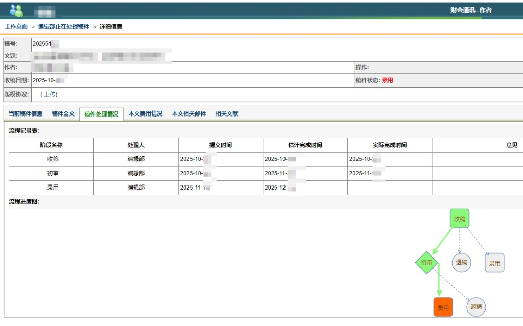523x326 pixels.
Task: Open the 稿件全文 tab
Action: pyautogui.click(x=63, y=114)
